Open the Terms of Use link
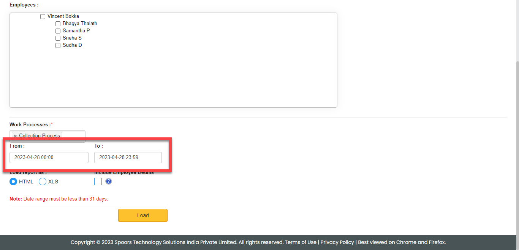 click(301, 242)
